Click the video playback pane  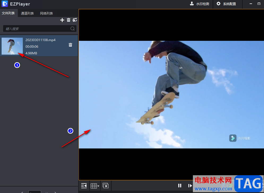(171, 95)
